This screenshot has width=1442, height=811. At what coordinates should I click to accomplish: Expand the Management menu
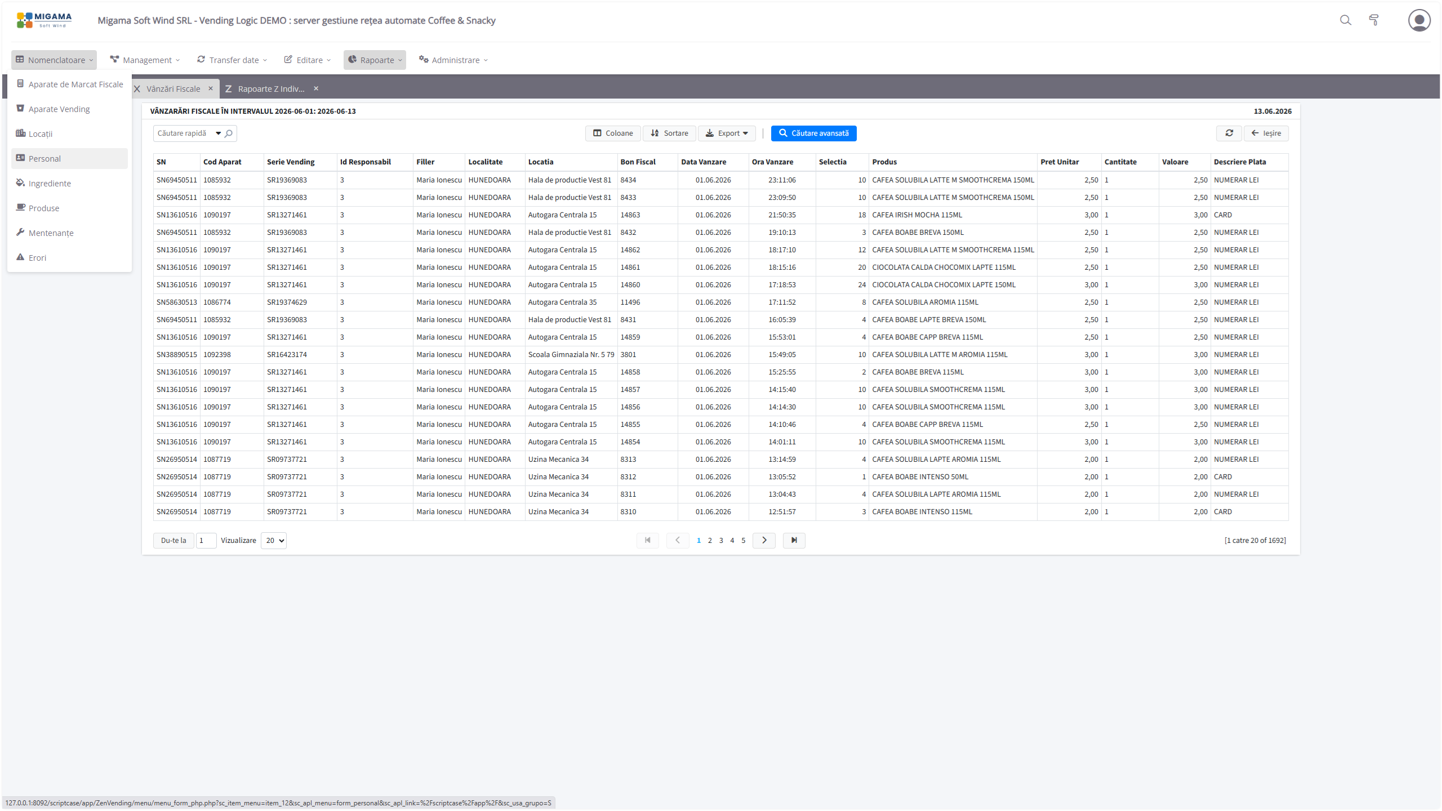pyautogui.click(x=145, y=60)
